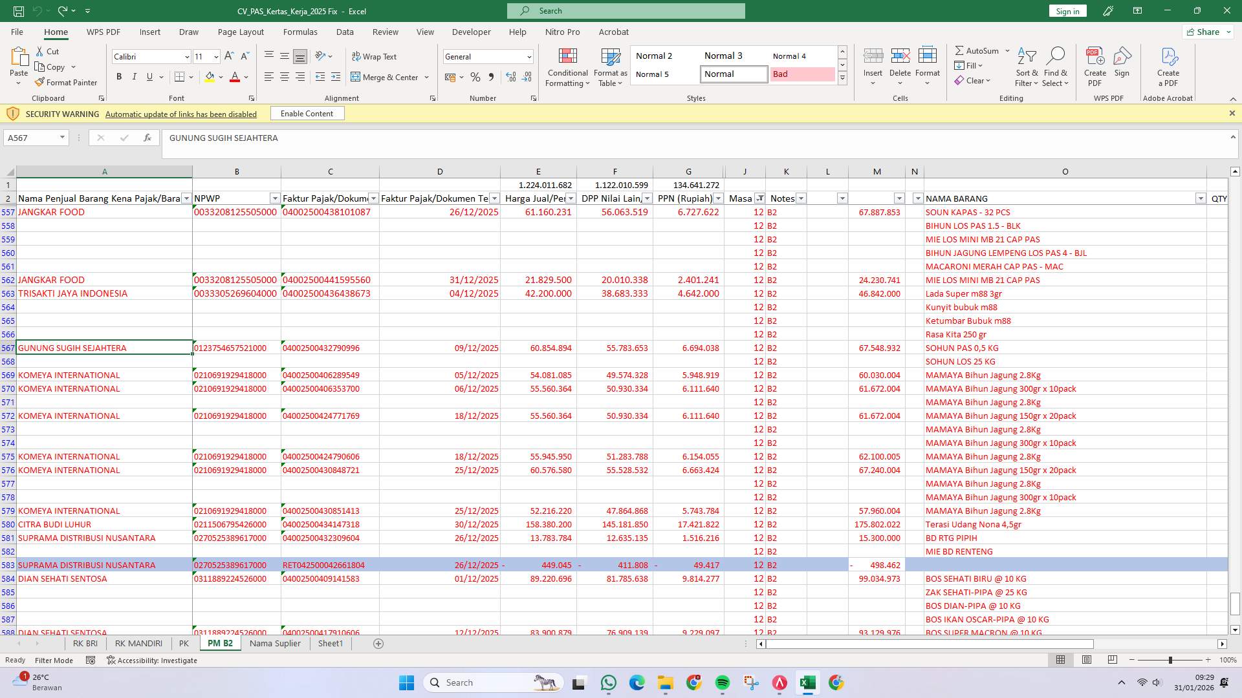Apply Merge & Center to selection
Viewport: 1242px width, 698px height.
click(386, 77)
